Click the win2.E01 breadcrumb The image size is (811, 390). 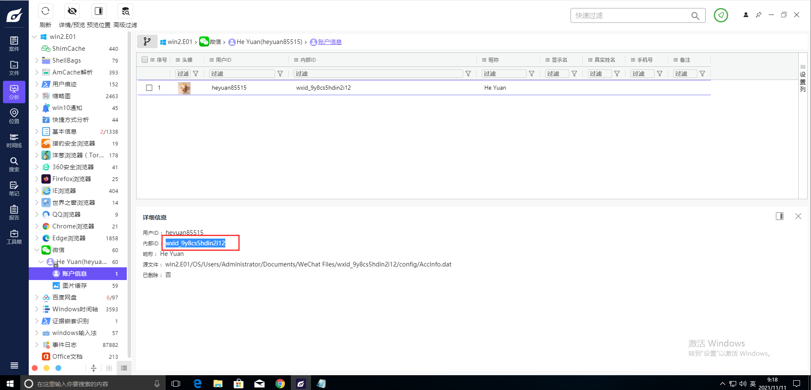[x=176, y=42]
